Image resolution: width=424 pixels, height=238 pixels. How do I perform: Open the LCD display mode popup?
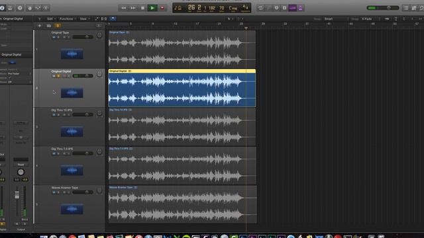[178, 8]
